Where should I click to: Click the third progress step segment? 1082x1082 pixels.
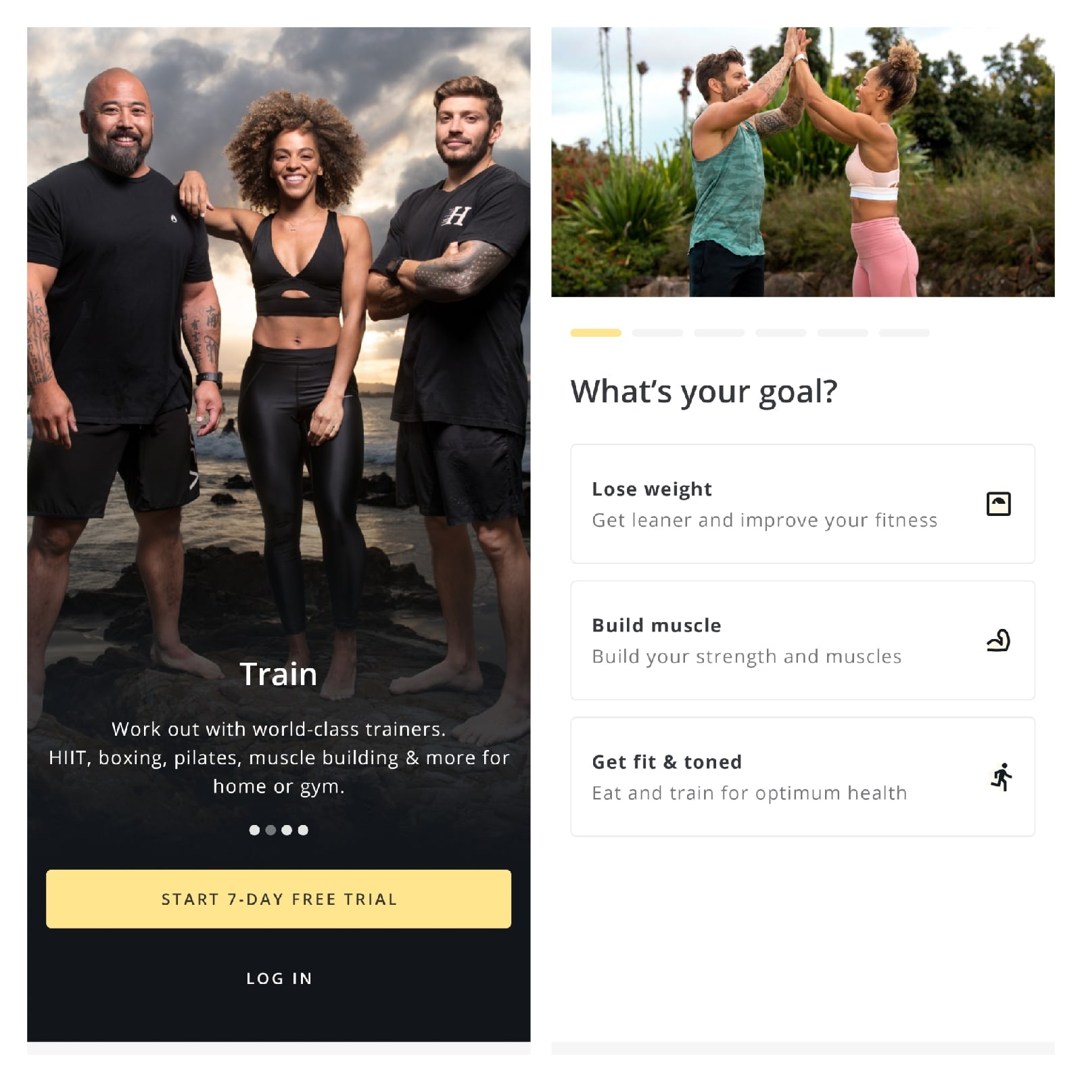tap(719, 333)
